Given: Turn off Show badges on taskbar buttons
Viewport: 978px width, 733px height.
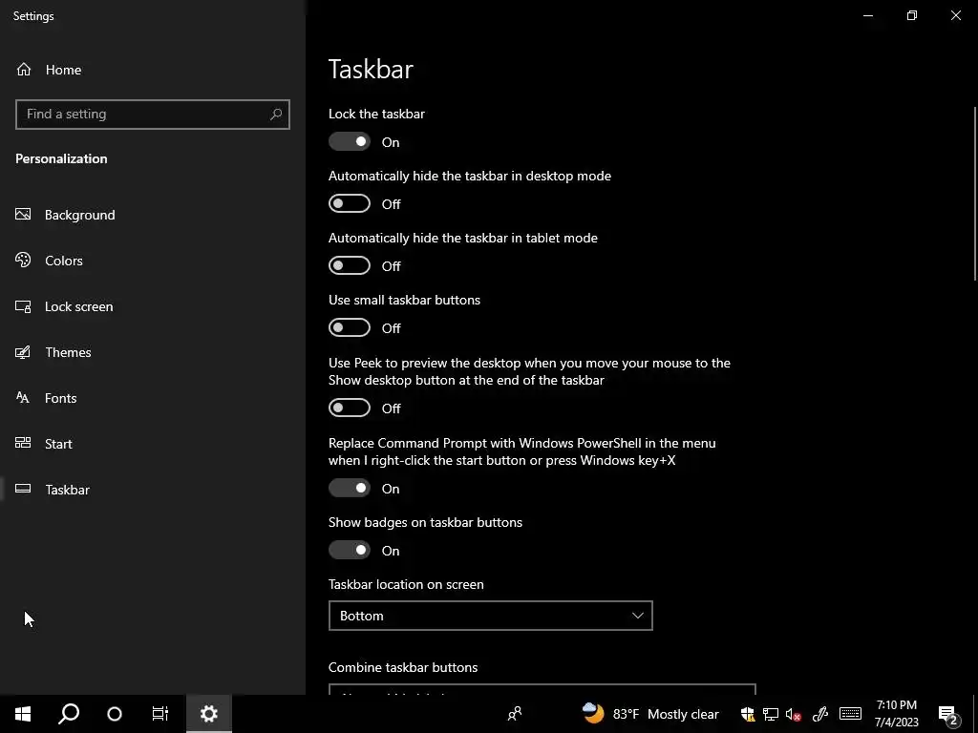Looking at the screenshot, I should pyautogui.click(x=350, y=550).
